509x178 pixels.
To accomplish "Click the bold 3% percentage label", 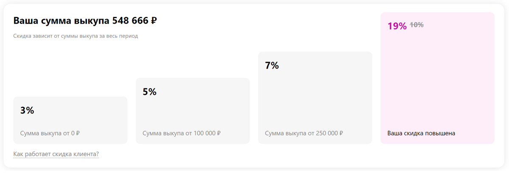I will pyautogui.click(x=27, y=111).
